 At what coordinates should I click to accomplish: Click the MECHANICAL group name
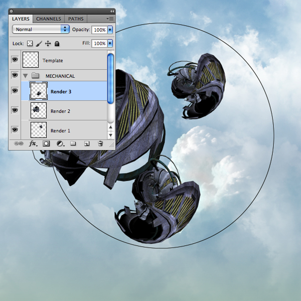point(60,76)
